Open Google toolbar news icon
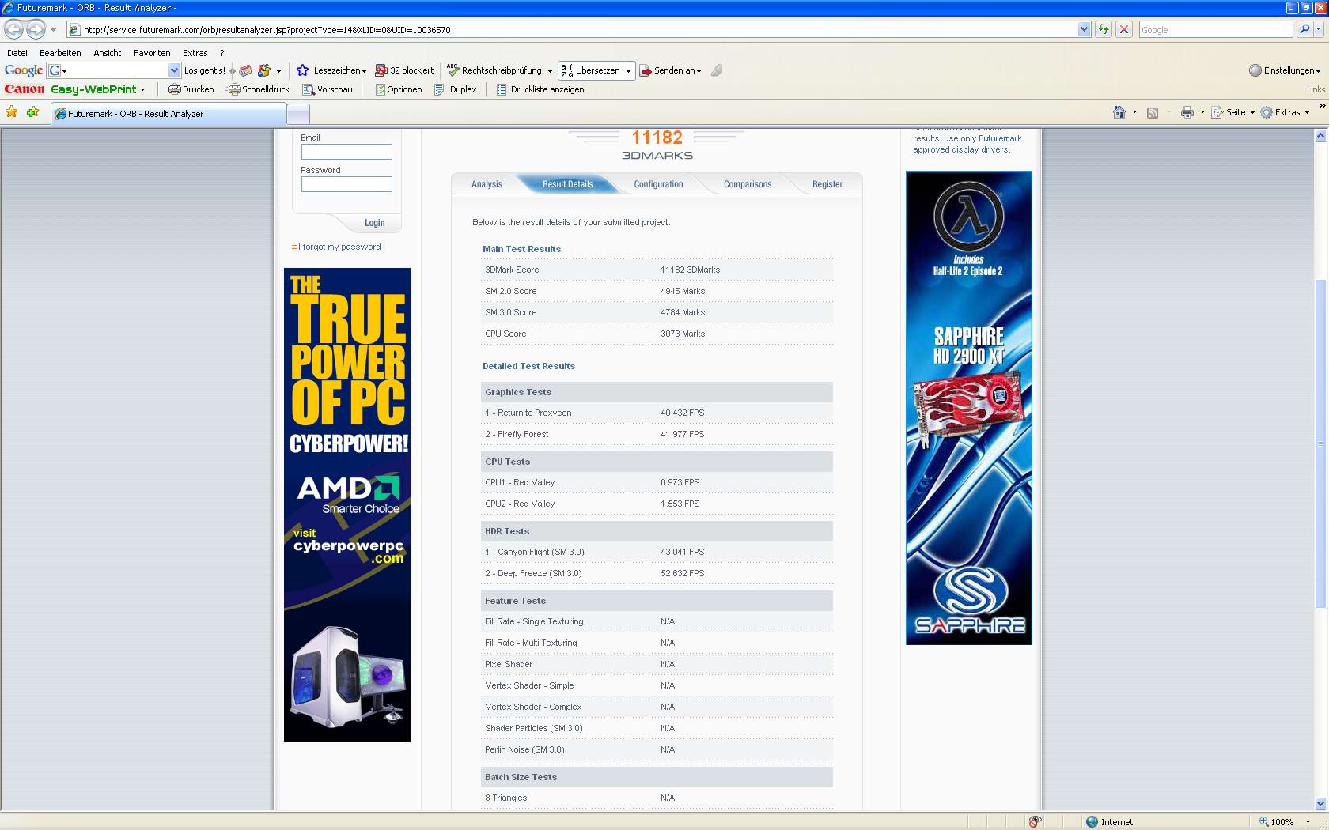1329x830 pixels. point(245,70)
